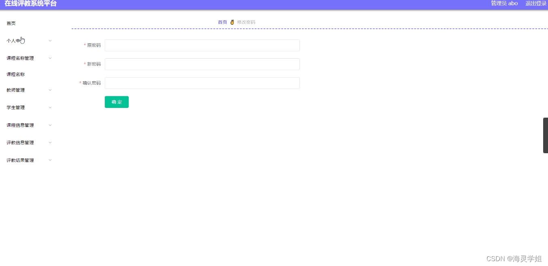Click the right-edge scrollbar handle
The width and height of the screenshot is (548, 266).
coord(546,135)
